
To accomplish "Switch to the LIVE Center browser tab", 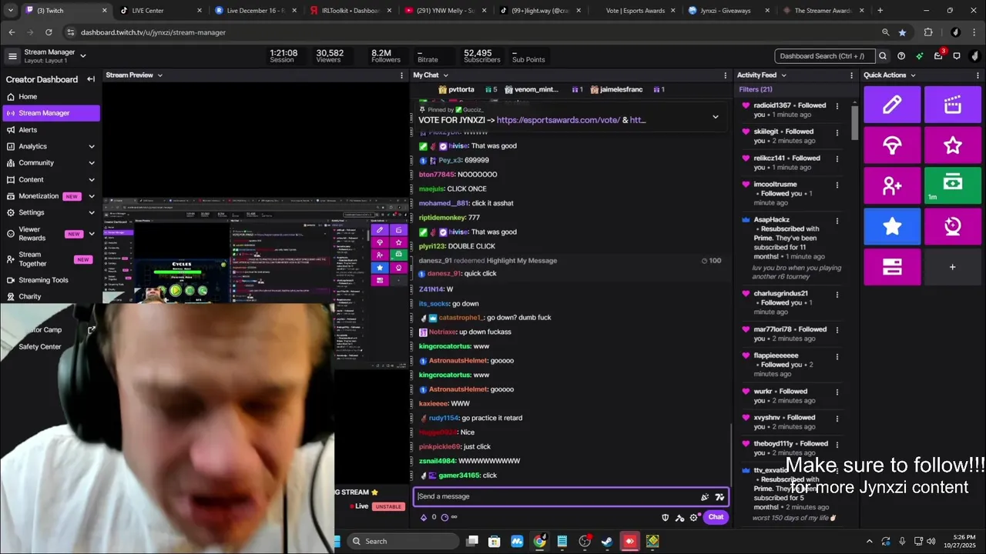I will [160, 11].
